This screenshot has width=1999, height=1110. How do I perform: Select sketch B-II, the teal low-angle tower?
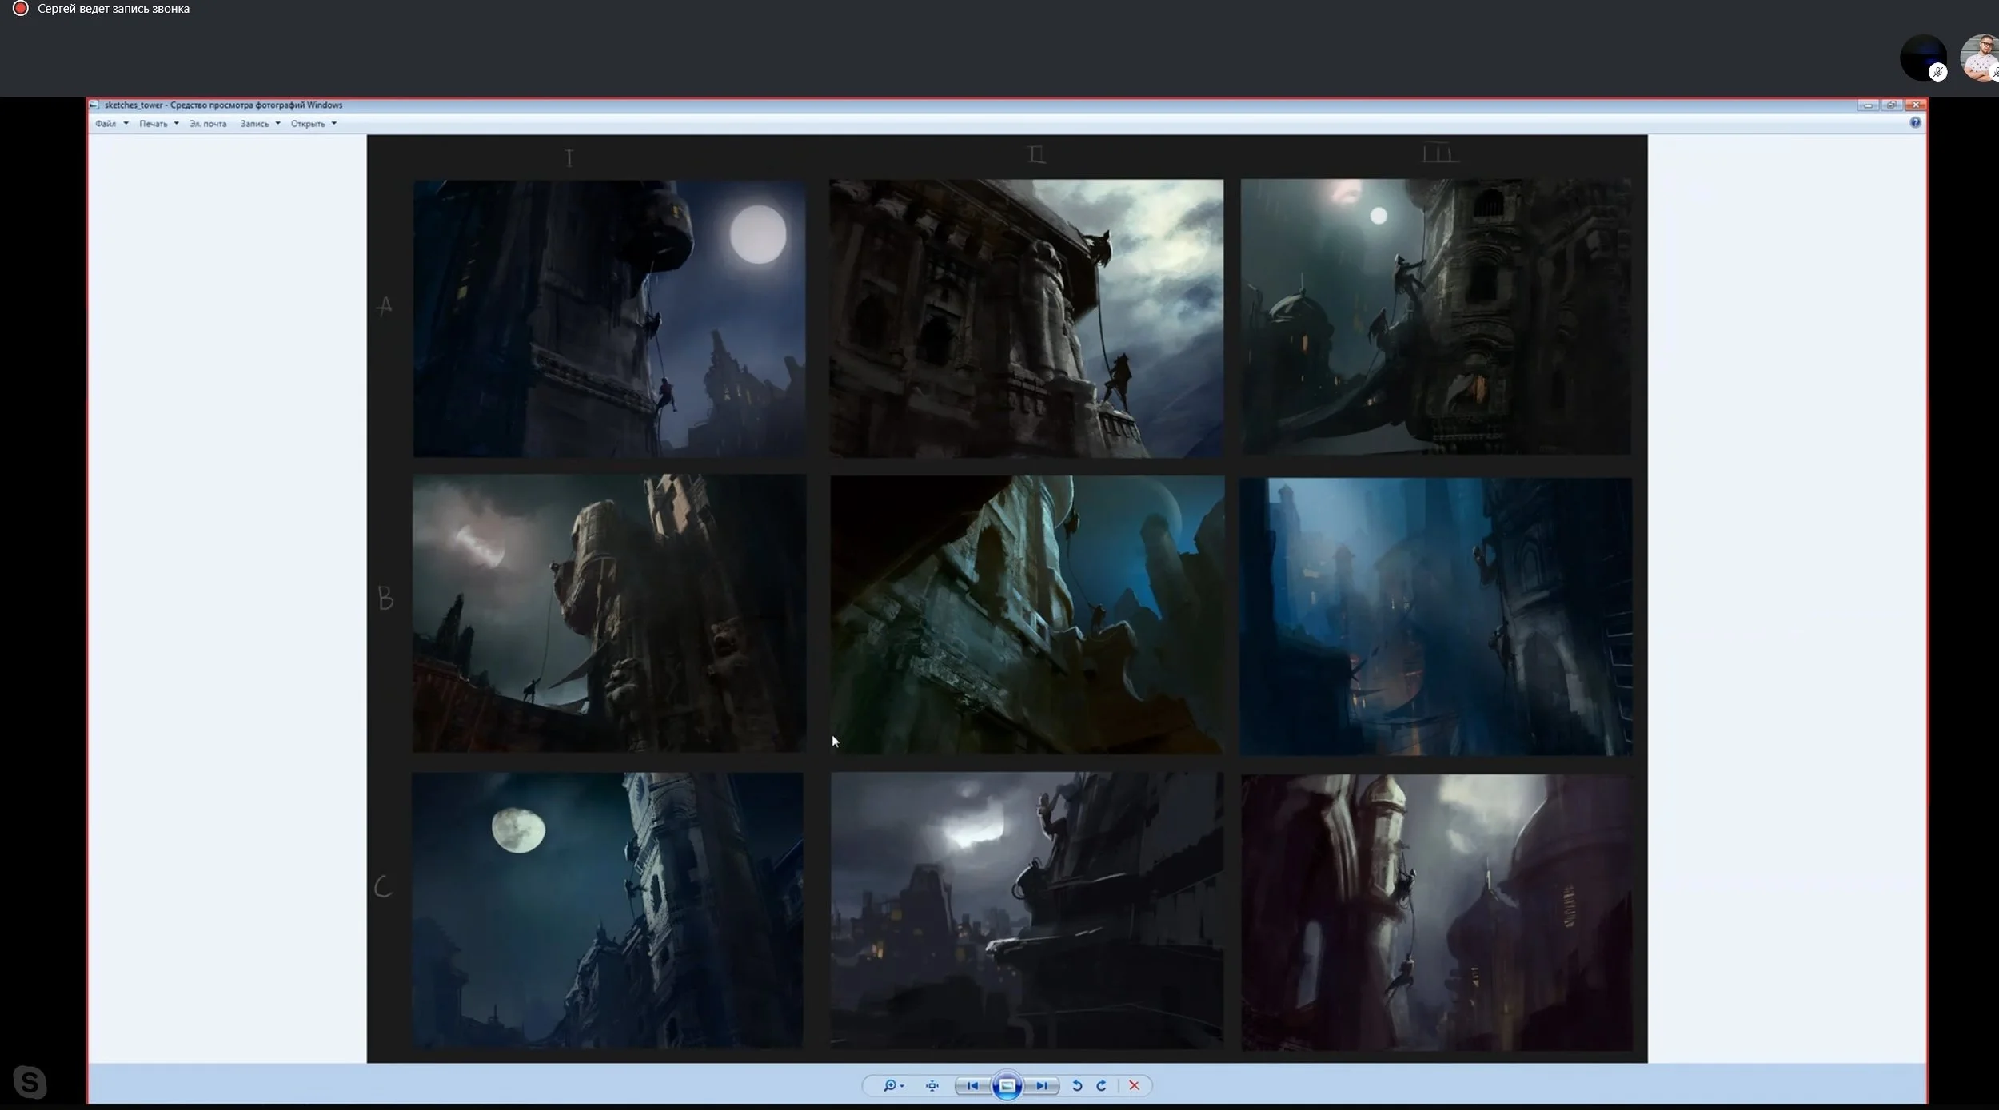point(1027,615)
